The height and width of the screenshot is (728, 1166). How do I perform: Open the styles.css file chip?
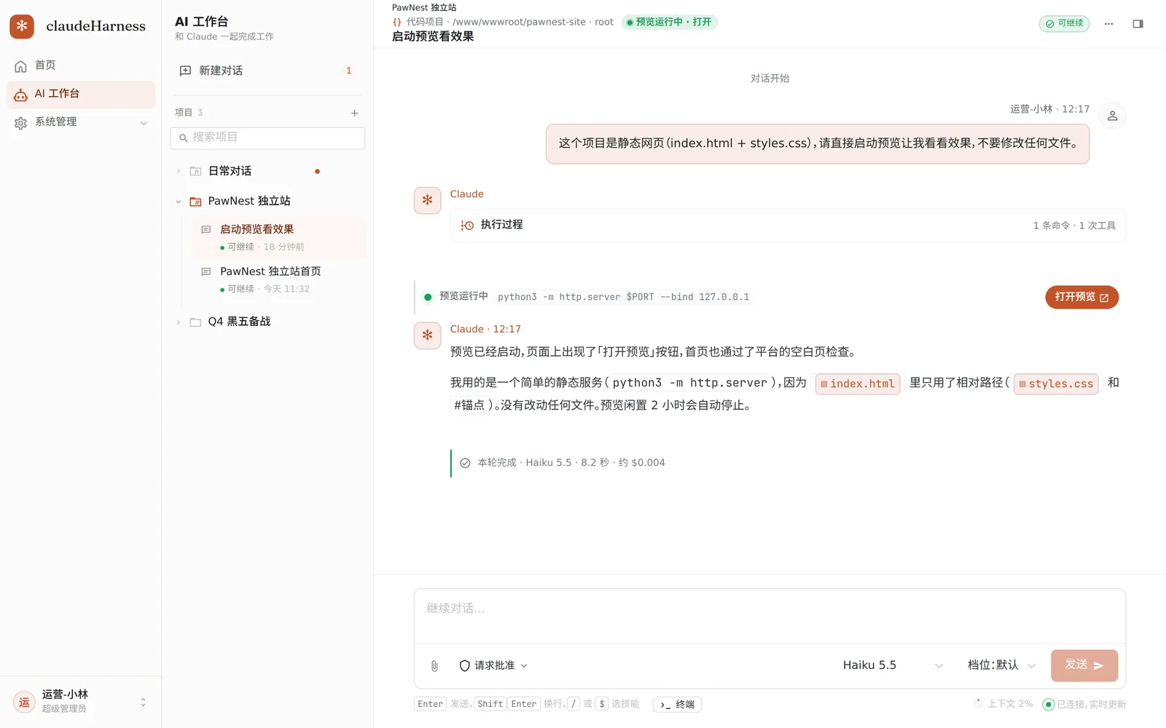click(x=1056, y=384)
